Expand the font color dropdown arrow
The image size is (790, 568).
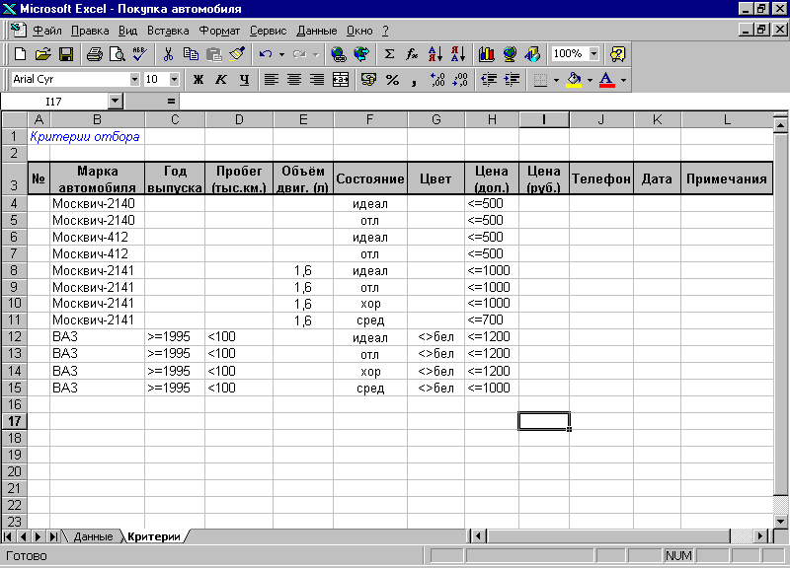(624, 80)
